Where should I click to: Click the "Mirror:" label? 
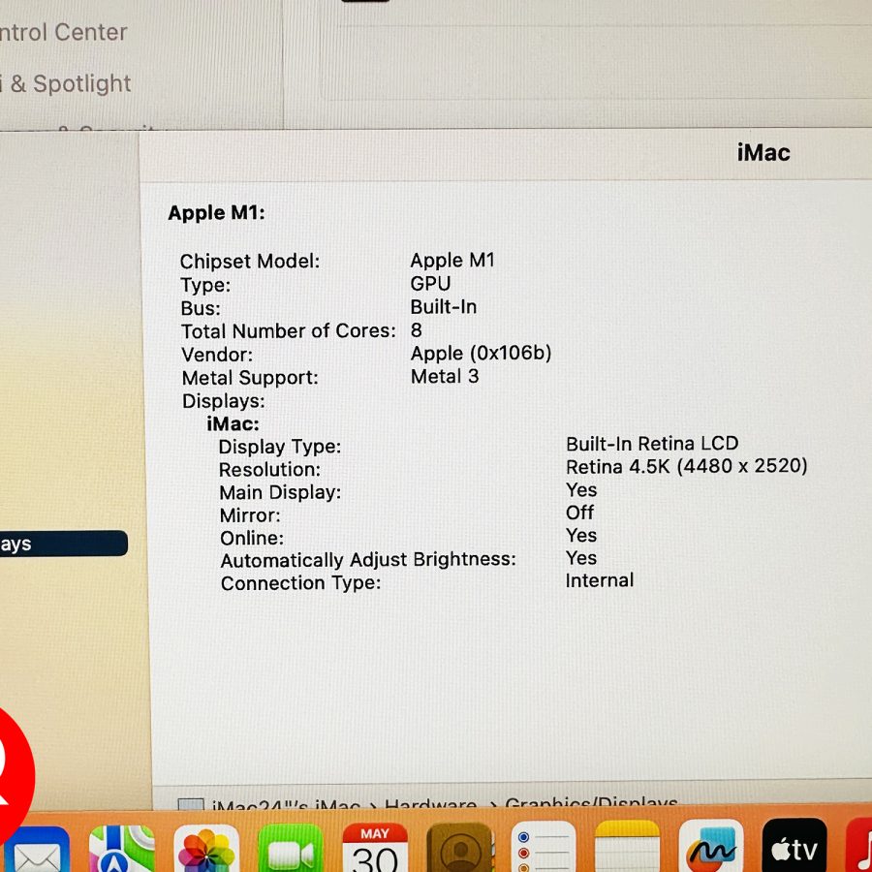tap(250, 515)
